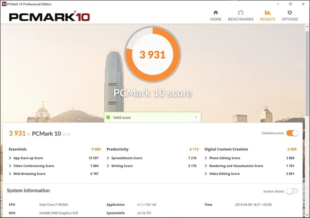Click the circular 3 931 score gauge
Screen dimensions: 310x218
coord(153,54)
